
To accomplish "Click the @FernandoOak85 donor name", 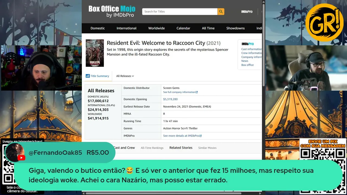I will (55, 152).
